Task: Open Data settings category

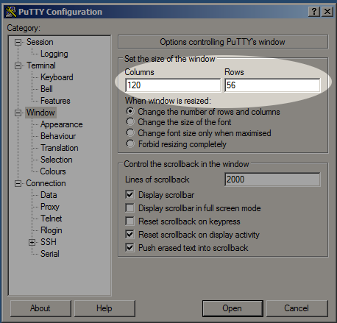Action: click(x=49, y=195)
